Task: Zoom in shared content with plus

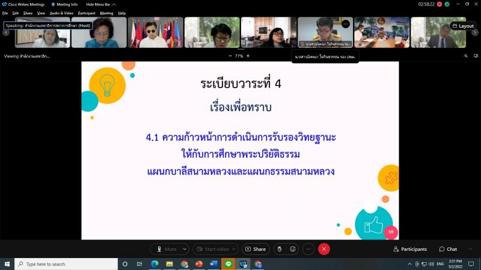Action: pyautogui.click(x=248, y=56)
